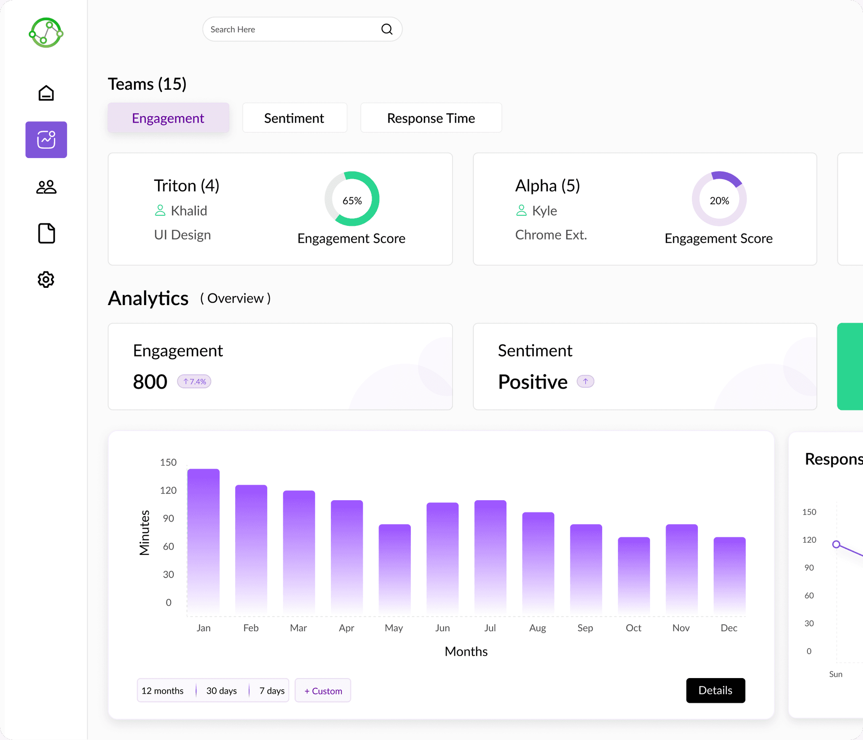This screenshot has height=740, width=863.
Task: Click the UI Design label
Action: pos(182,235)
